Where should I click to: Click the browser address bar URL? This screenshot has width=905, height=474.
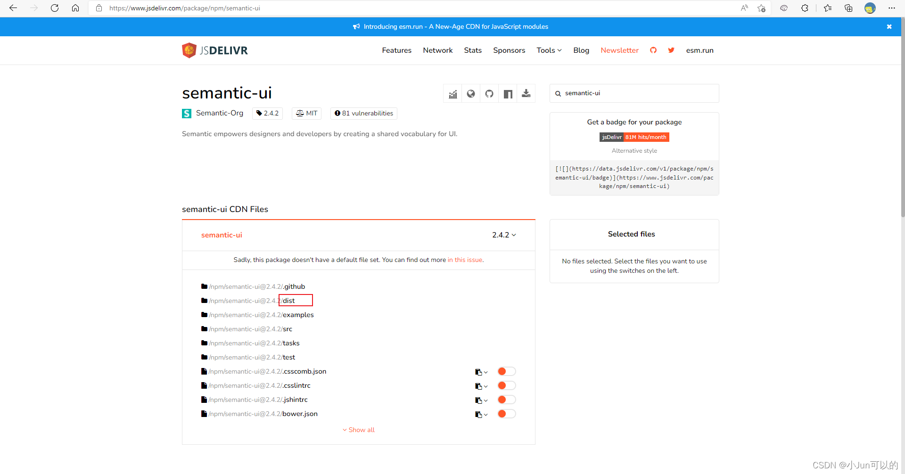tap(185, 8)
